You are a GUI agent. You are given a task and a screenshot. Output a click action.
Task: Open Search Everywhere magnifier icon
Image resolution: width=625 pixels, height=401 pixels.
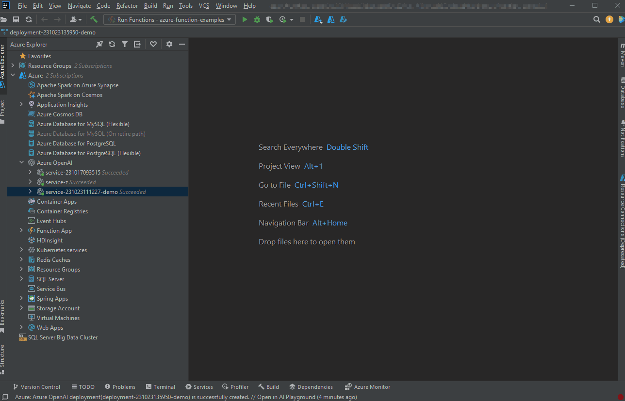(597, 19)
